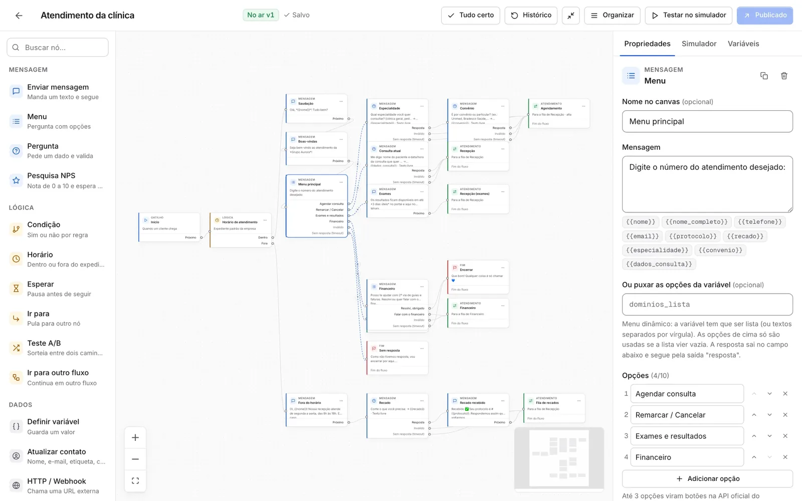802x501 pixels.
Task: Add a Condição logic node
Action: [58, 229]
